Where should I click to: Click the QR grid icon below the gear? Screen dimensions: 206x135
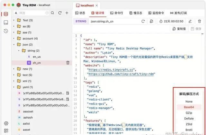(x=6, y=130)
